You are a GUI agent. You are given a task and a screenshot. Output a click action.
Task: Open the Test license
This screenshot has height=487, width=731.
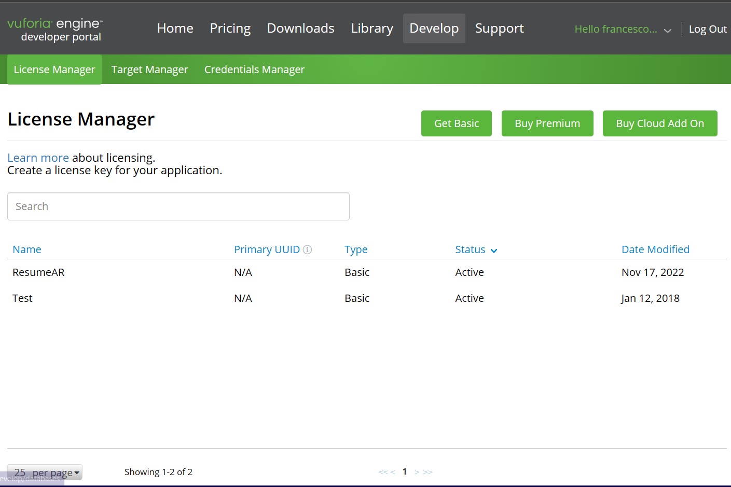tap(22, 298)
